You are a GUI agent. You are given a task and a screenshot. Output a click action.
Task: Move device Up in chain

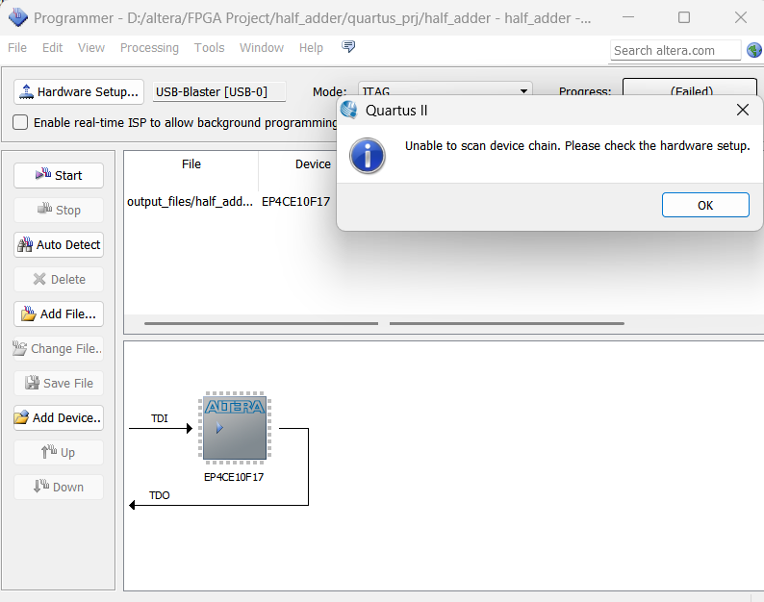coord(59,452)
